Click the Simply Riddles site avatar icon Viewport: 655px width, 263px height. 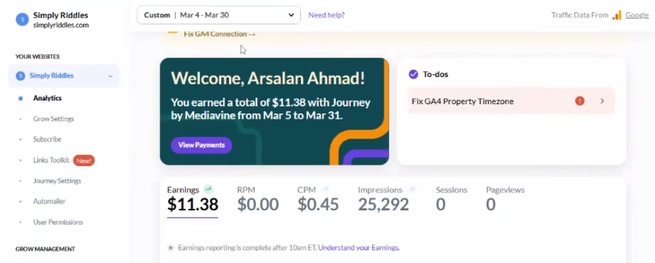point(22,19)
